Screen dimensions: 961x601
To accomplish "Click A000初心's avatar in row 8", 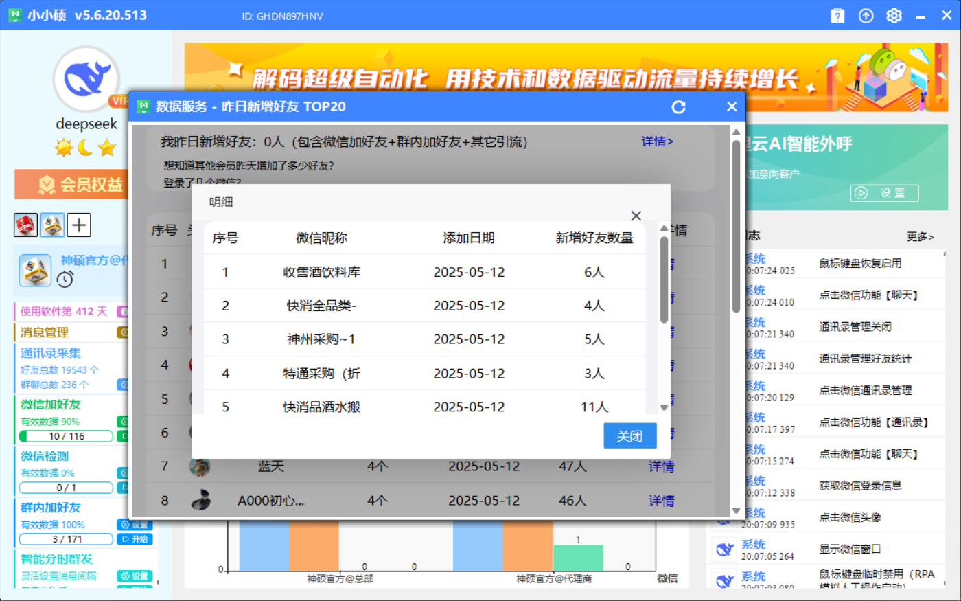I will tap(200, 500).
